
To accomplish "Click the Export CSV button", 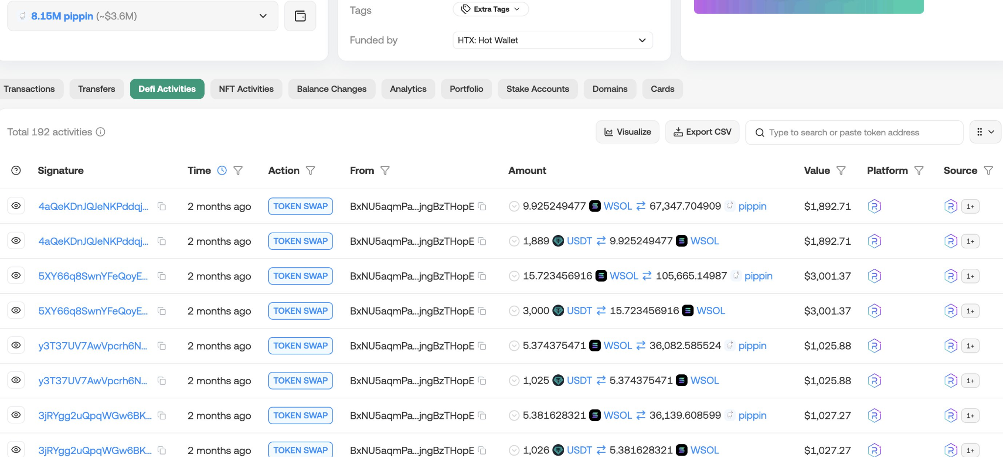I will point(702,132).
